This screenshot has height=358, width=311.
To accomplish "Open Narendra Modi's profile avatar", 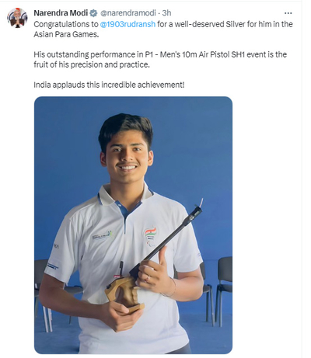I will 17,18.
